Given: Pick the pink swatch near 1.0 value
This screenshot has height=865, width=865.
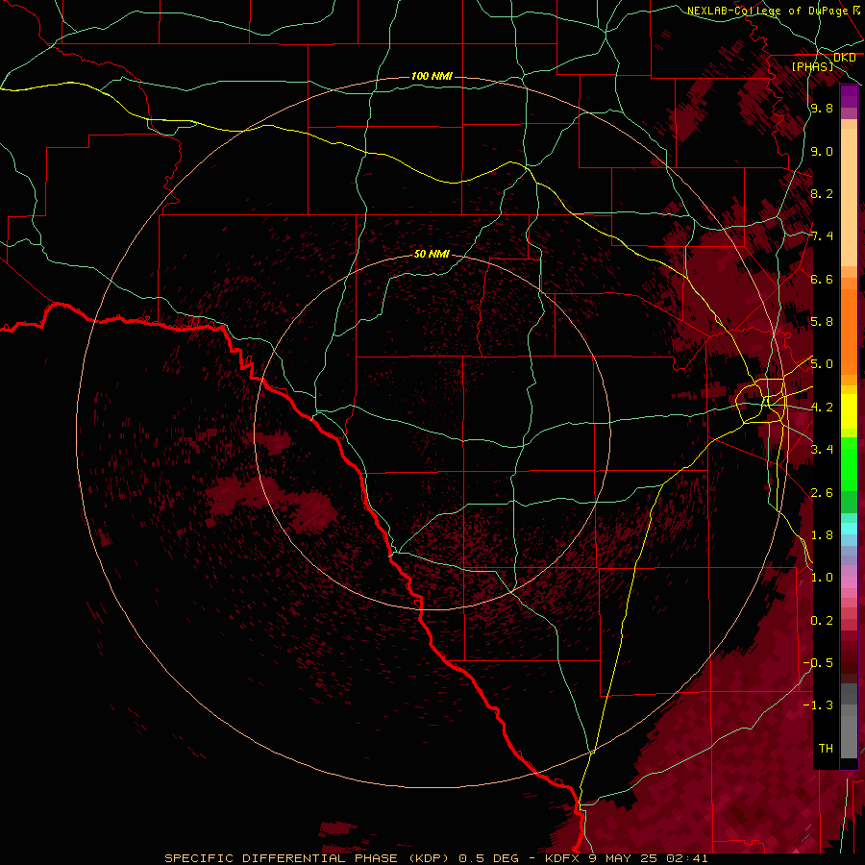Looking at the screenshot, I should [x=849, y=582].
